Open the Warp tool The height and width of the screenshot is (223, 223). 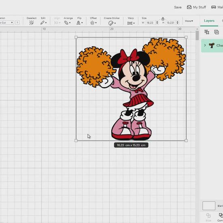(x=130, y=23)
